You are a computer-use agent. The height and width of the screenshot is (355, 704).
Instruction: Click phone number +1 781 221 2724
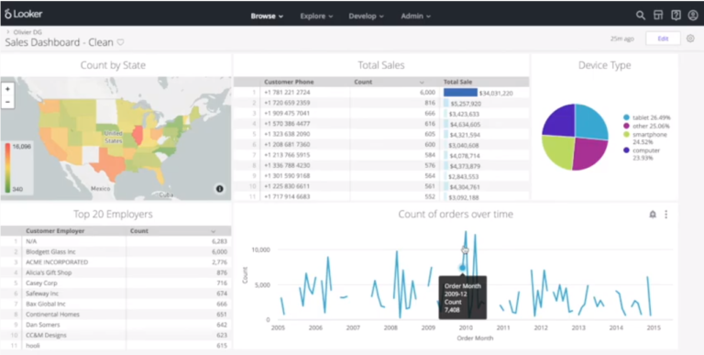[x=287, y=93]
